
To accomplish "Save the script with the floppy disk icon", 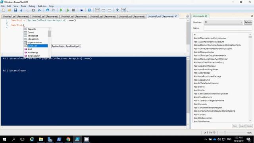I will 15,10.
